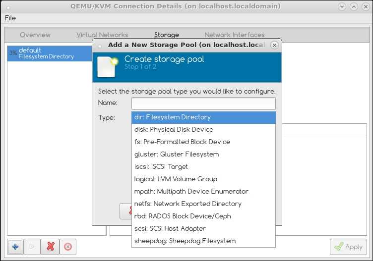Viewport: 373px width, 261px height.
Task: Choose mpath: Multipath Device Enumerator type
Action: coord(203,191)
